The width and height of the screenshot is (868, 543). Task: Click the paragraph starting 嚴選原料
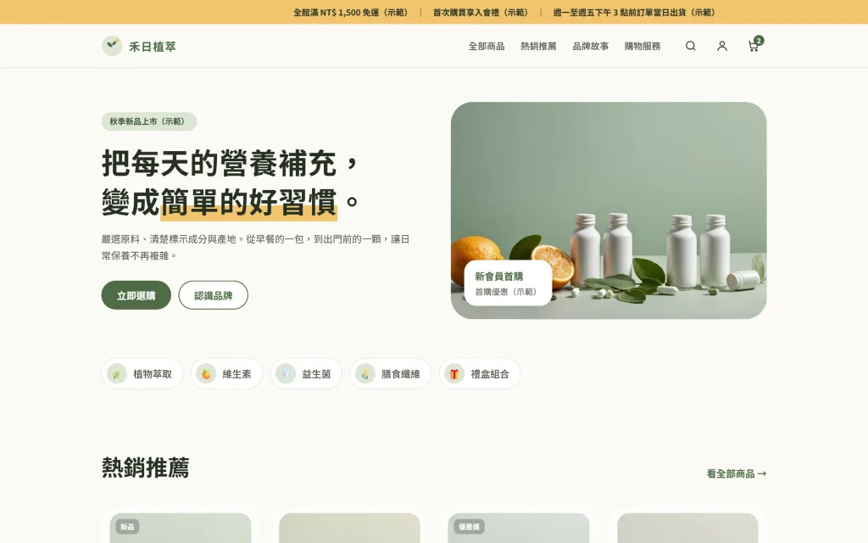pyautogui.click(x=255, y=247)
